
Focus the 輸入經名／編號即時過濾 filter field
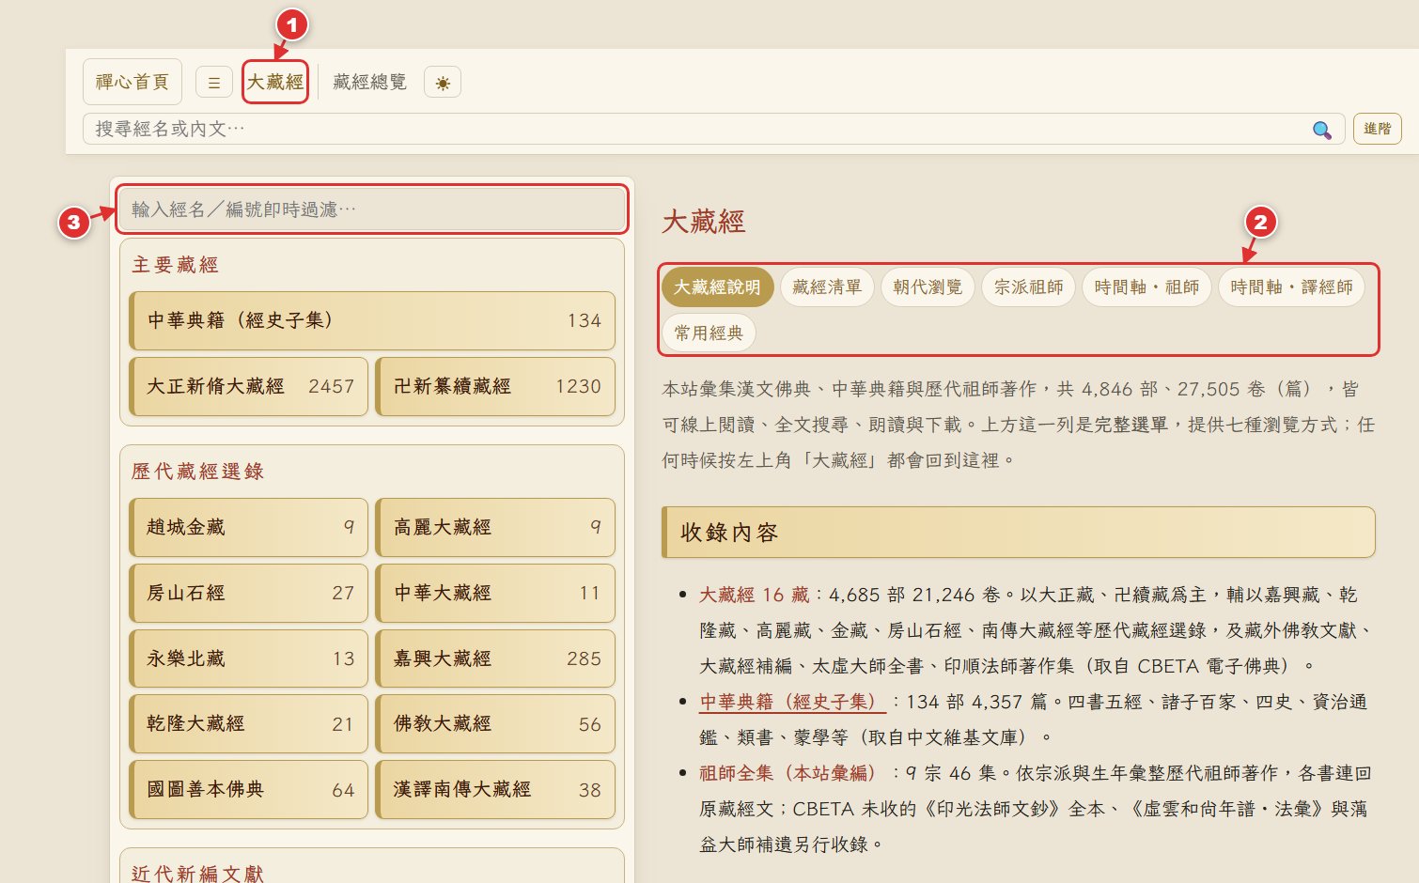pos(372,209)
